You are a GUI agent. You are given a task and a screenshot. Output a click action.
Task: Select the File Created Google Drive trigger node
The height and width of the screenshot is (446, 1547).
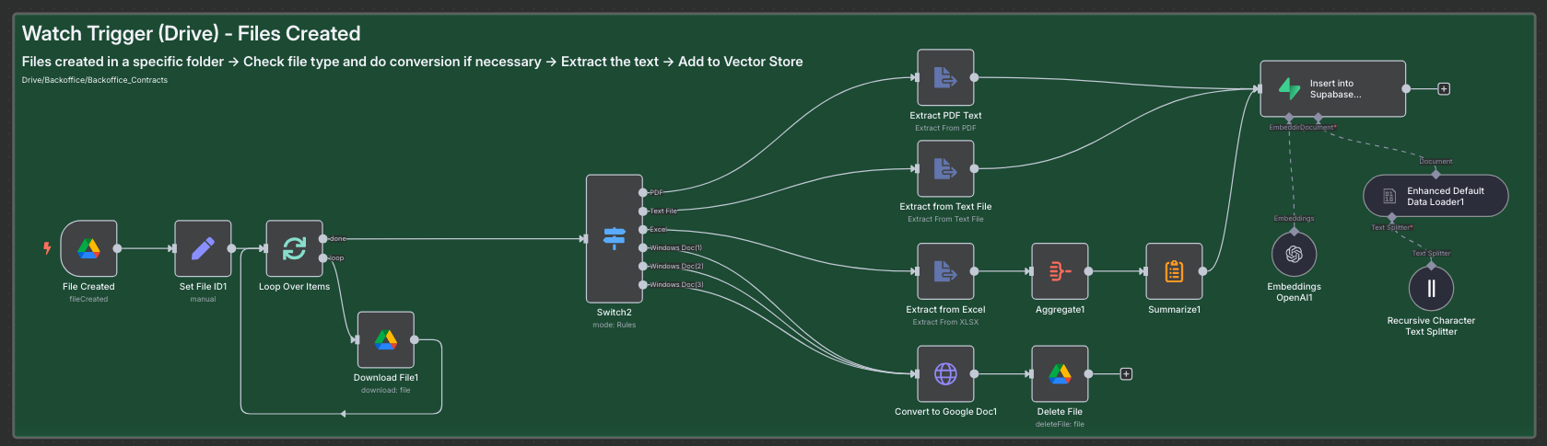88,248
